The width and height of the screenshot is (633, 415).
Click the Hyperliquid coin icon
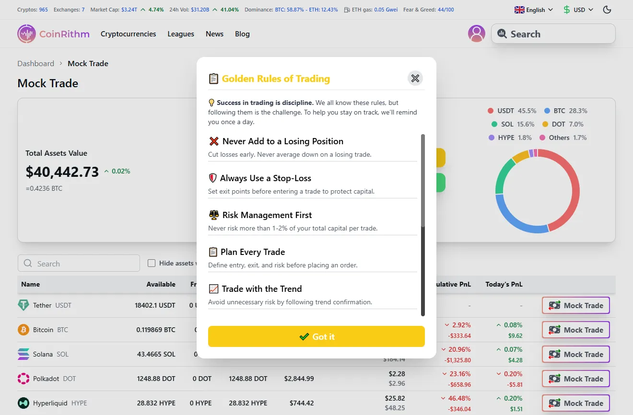[x=25, y=403]
